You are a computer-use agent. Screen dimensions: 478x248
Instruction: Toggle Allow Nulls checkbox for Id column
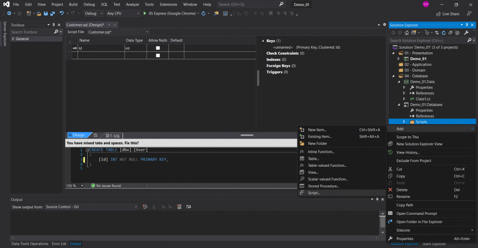[x=158, y=48]
